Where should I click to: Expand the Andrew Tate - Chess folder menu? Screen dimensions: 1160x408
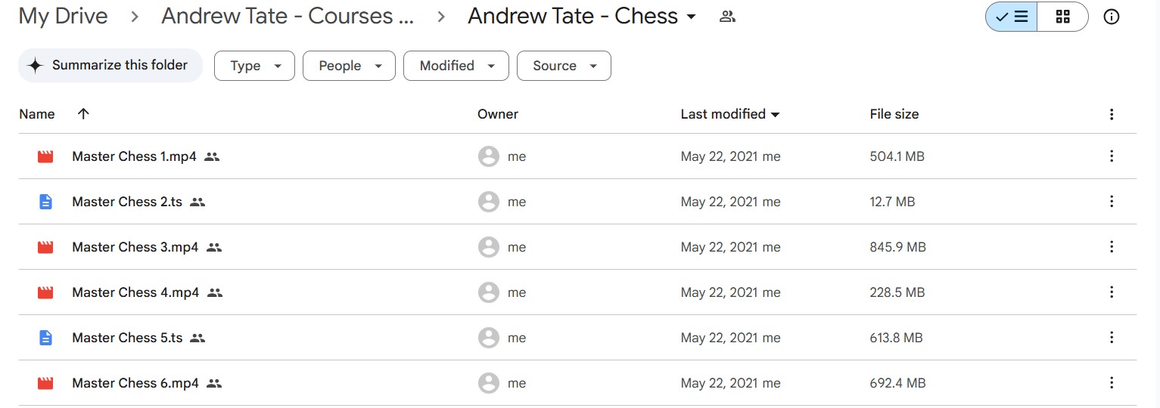691,17
